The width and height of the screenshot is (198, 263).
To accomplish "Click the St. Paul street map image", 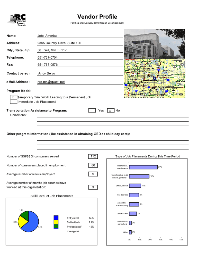I will [x=154, y=78].
